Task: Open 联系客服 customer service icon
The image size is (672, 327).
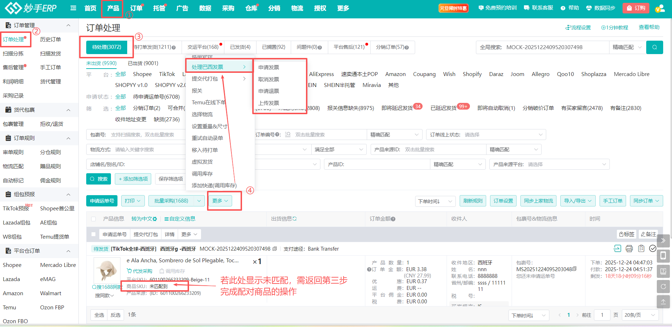Action: 538,7
